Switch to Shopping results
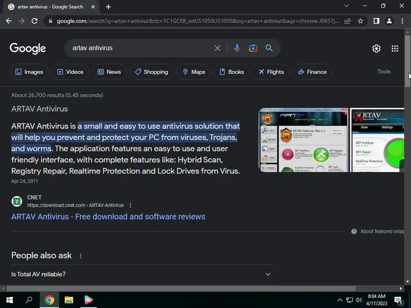Image resolution: width=411 pixels, height=308 pixels. [x=151, y=72]
